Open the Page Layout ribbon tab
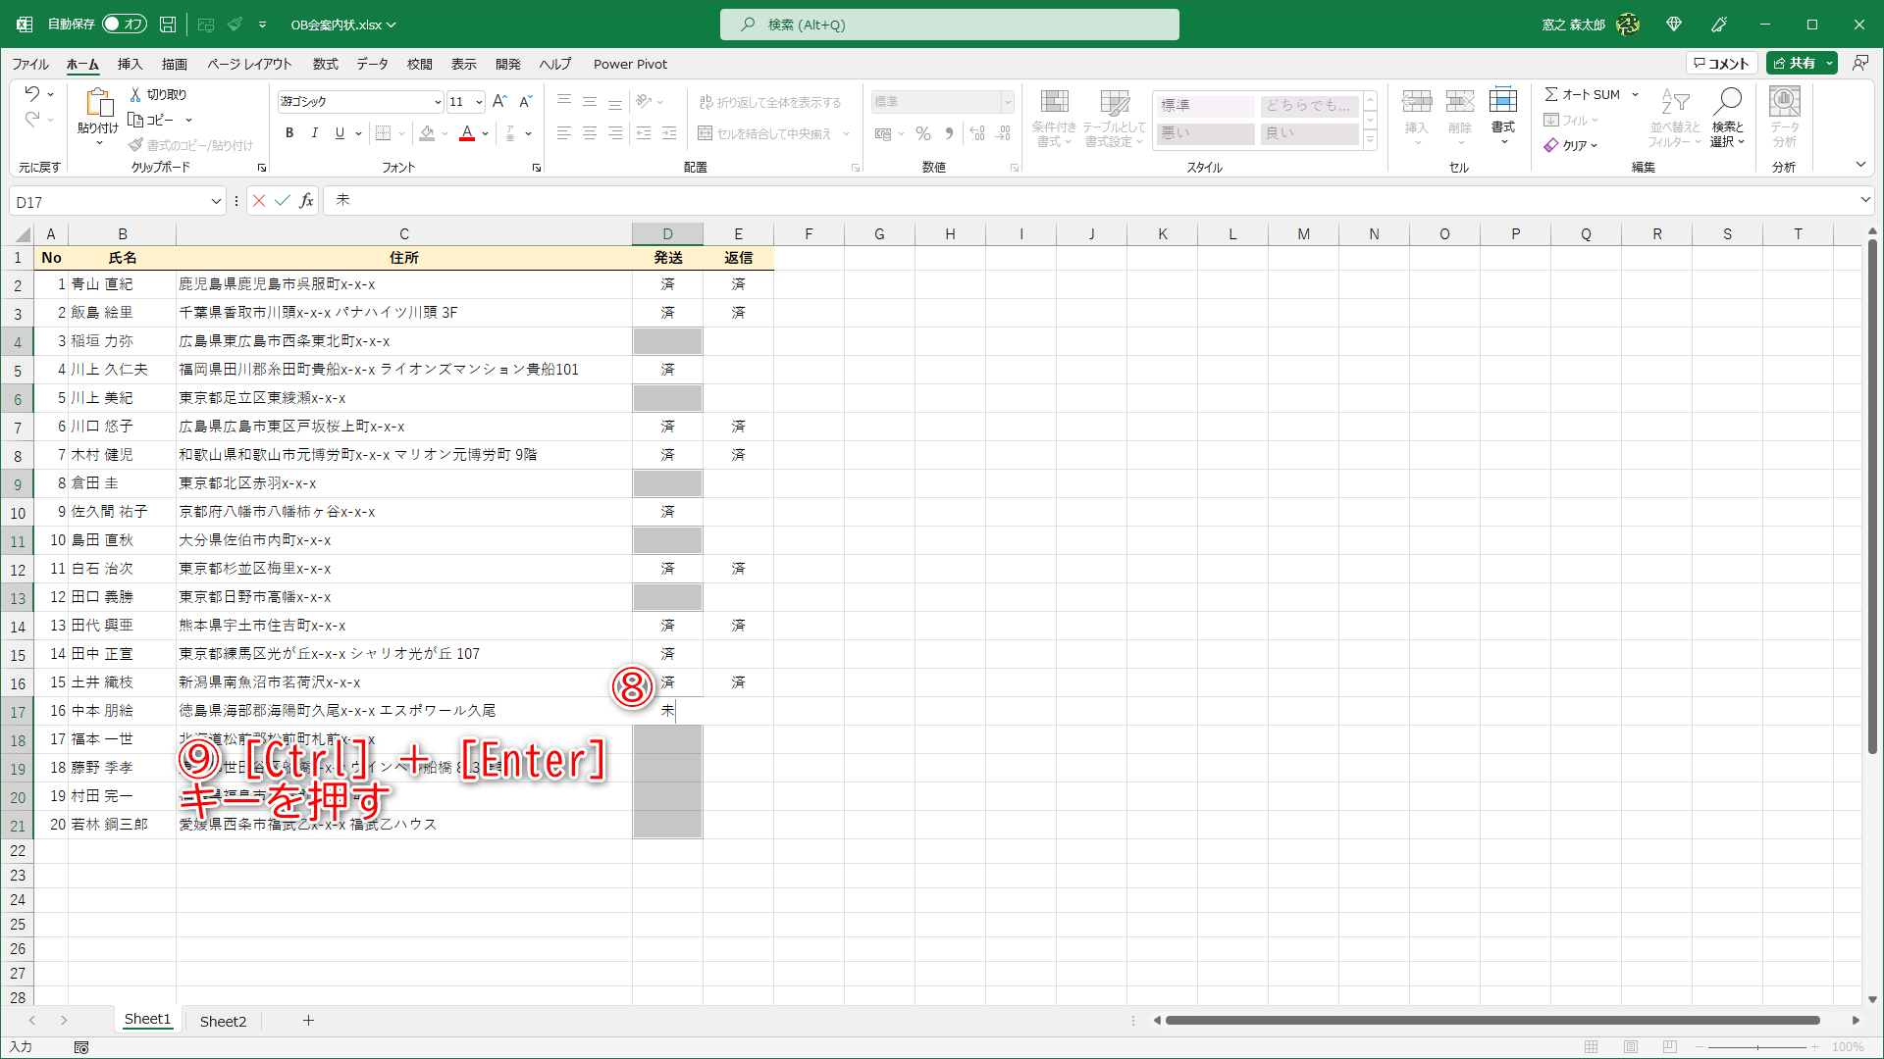This screenshot has height=1059, width=1884. [x=249, y=64]
